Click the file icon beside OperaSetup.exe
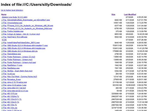 pyautogui.click(x=4, y=54)
